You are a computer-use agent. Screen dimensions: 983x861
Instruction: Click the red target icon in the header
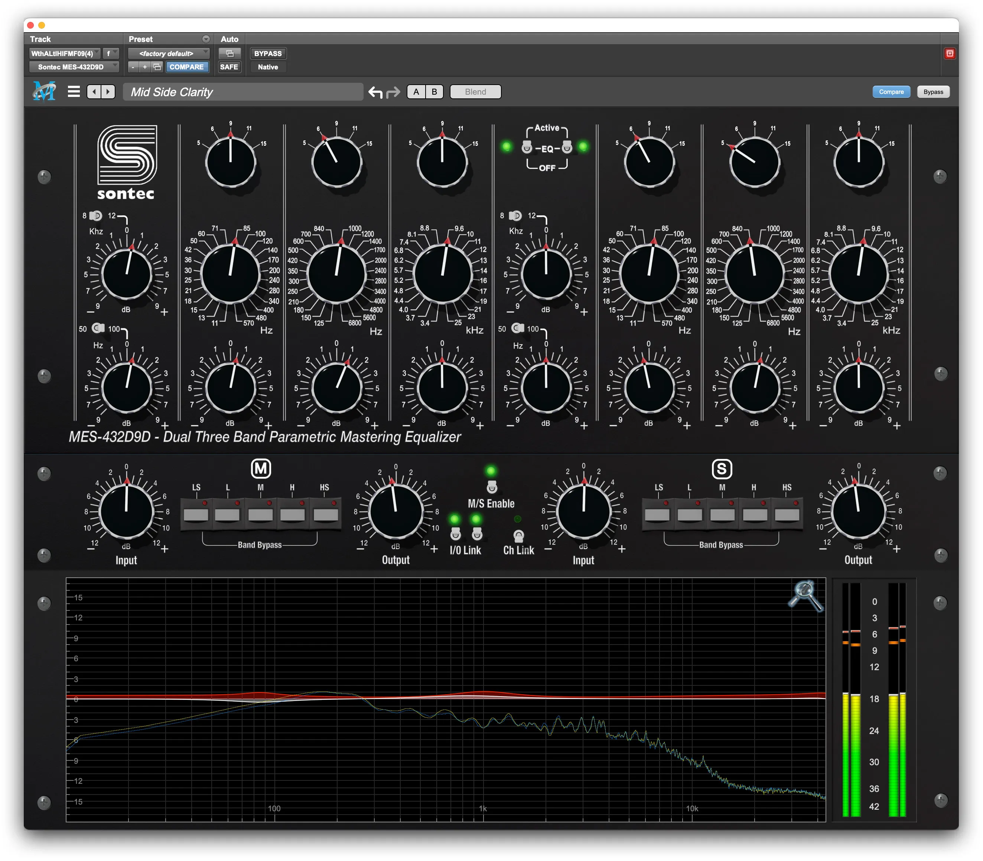pyautogui.click(x=949, y=53)
